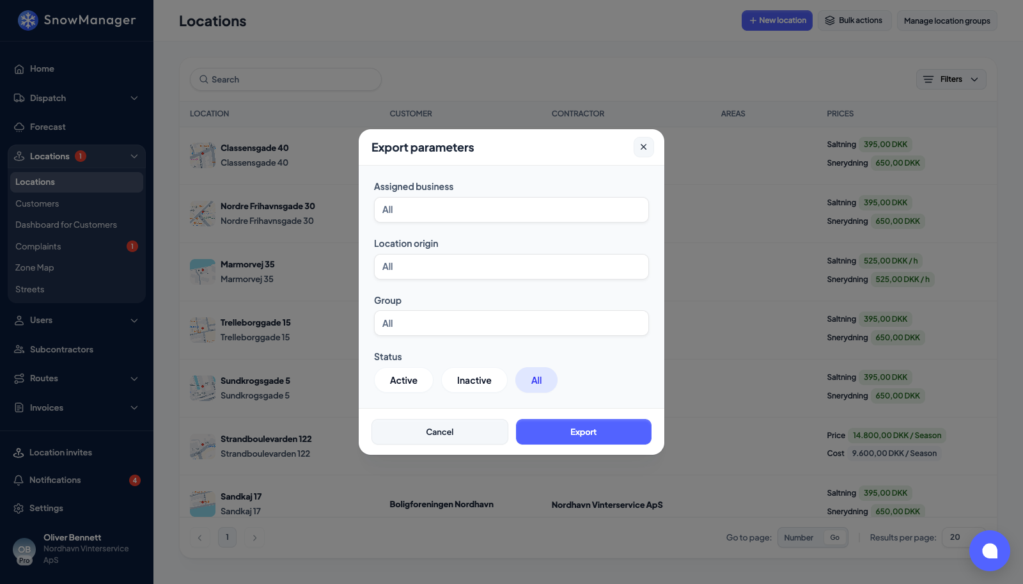
Task: Open the Assigned business dropdown
Action: [511, 210]
